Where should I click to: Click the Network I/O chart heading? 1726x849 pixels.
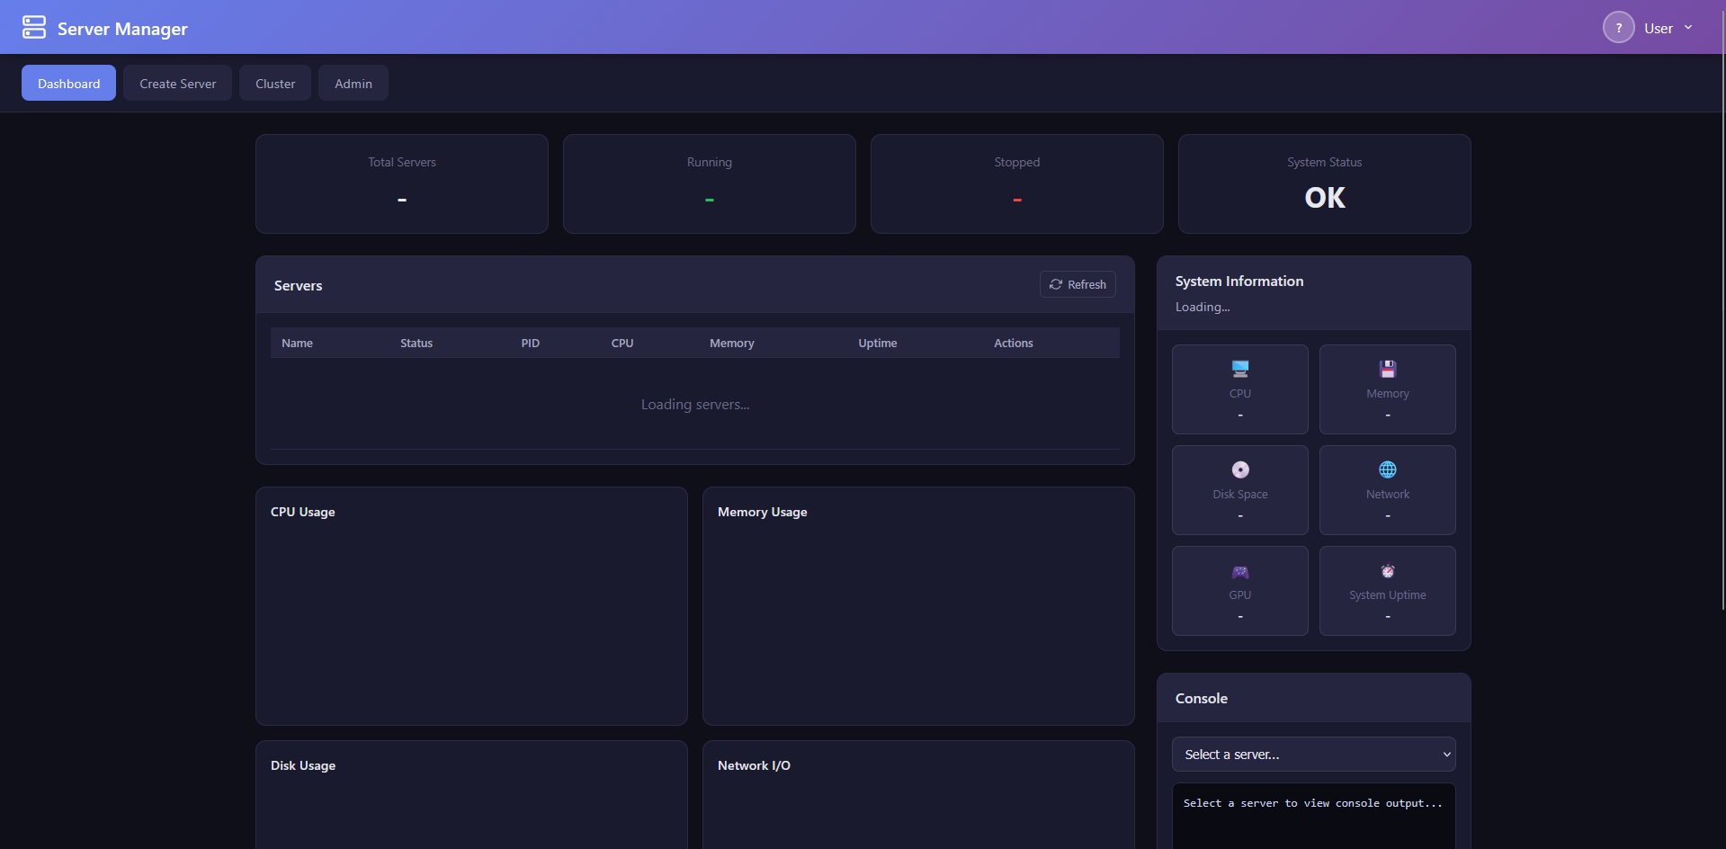(754, 765)
